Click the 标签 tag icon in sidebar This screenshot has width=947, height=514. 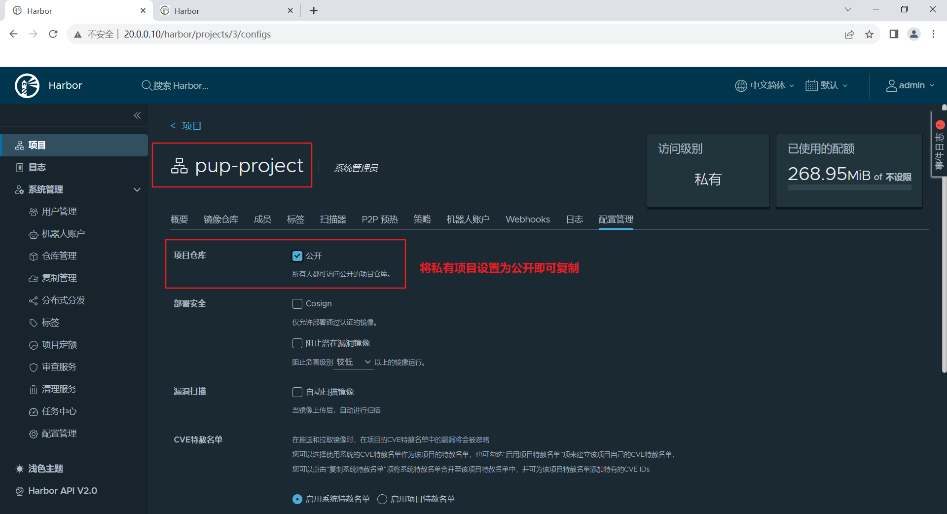[x=34, y=323]
